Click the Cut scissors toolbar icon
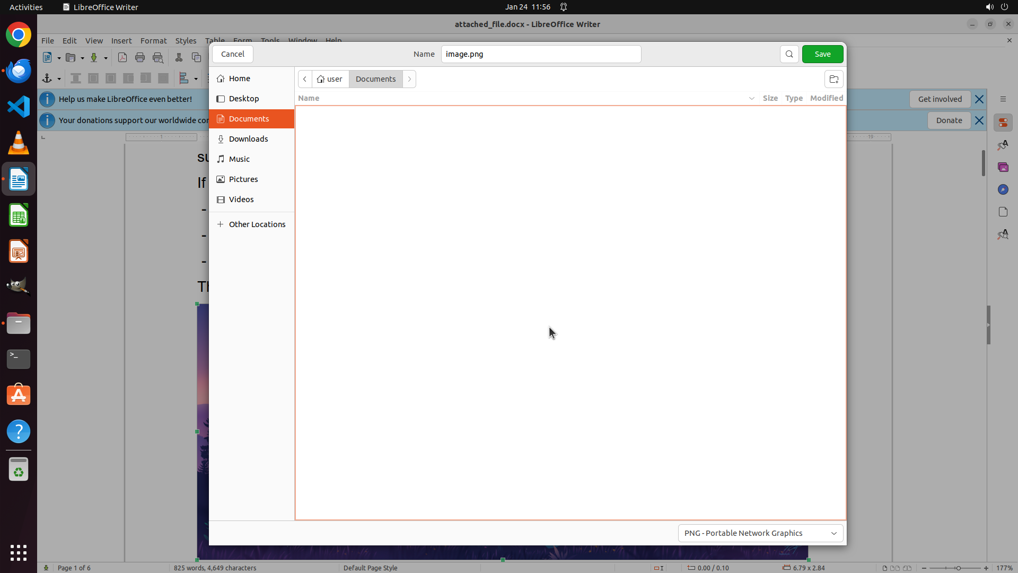The height and width of the screenshot is (573, 1018). coord(179,58)
